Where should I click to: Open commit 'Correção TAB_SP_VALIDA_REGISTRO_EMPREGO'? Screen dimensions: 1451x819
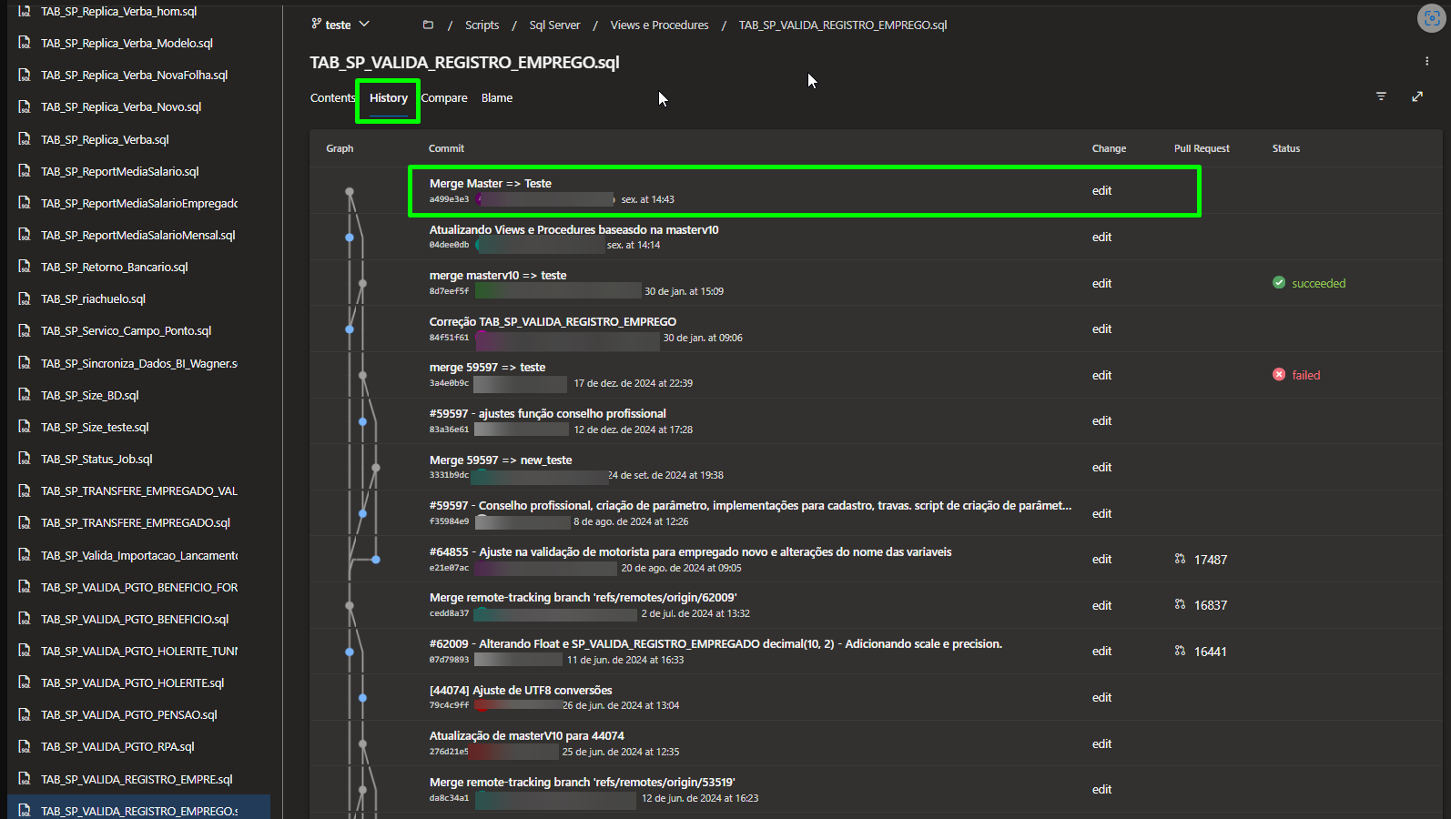click(x=553, y=321)
